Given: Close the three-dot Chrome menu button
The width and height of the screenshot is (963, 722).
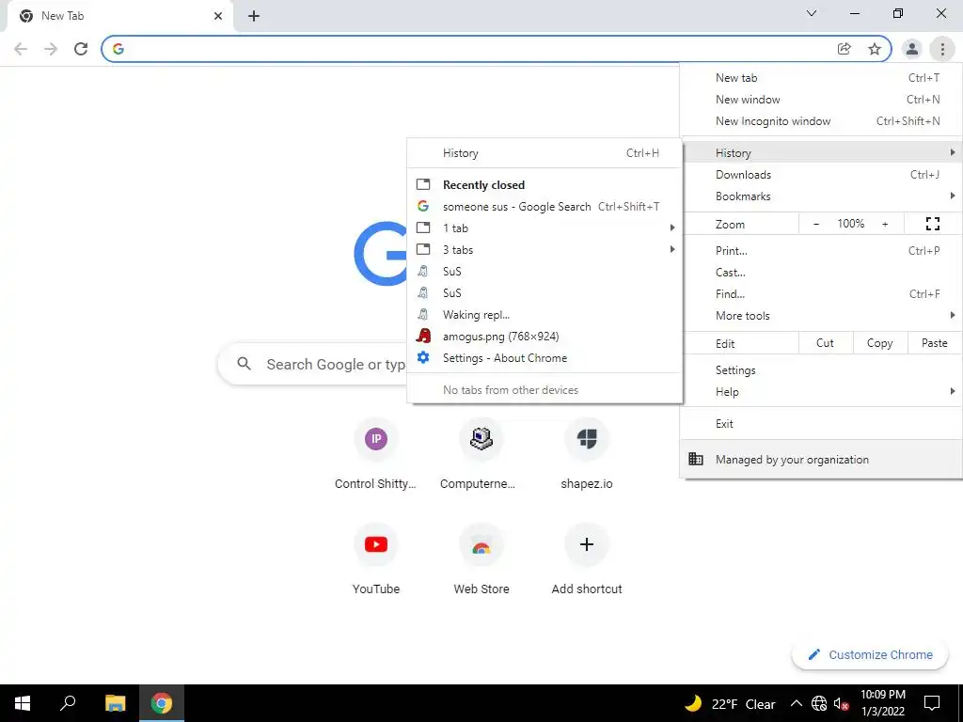Looking at the screenshot, I should pos(942,49).
